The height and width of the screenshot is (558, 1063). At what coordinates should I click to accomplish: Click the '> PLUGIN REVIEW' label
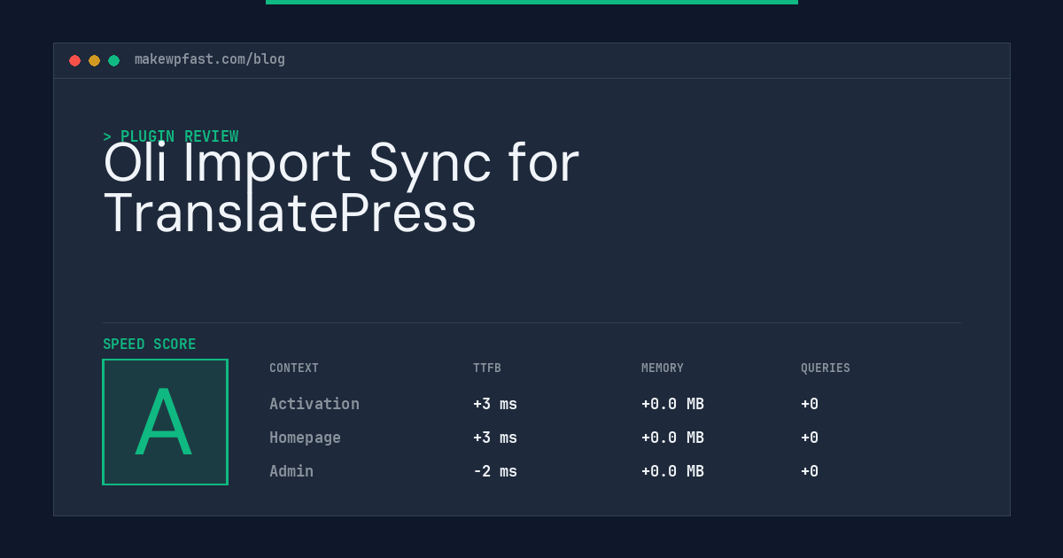(171, 136)
